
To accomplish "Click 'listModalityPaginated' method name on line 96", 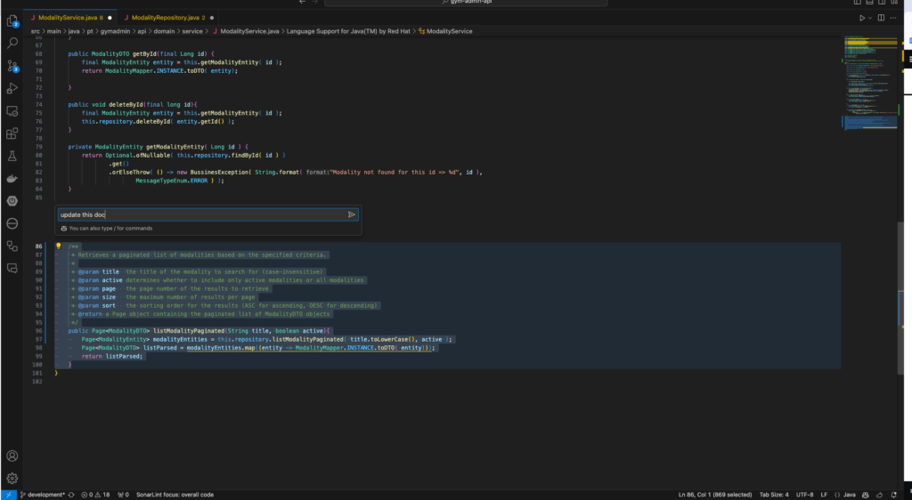I will pos(189,330).
